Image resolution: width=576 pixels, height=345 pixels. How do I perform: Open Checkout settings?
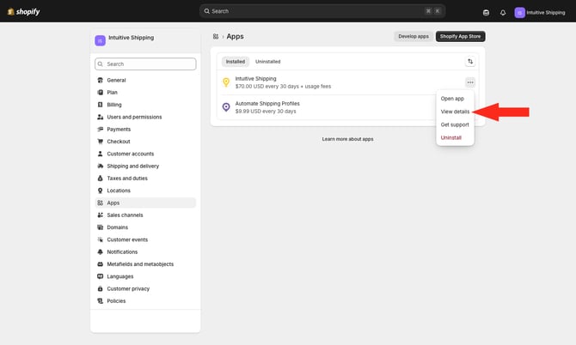[x=145, y=142]
